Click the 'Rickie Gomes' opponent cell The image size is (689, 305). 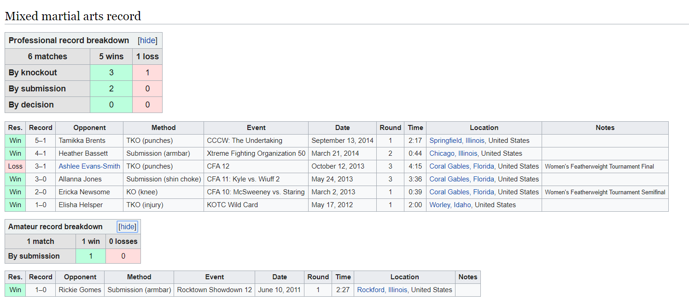pos(80,290)
